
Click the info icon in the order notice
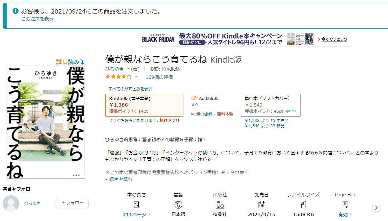(x=15, y=11)
